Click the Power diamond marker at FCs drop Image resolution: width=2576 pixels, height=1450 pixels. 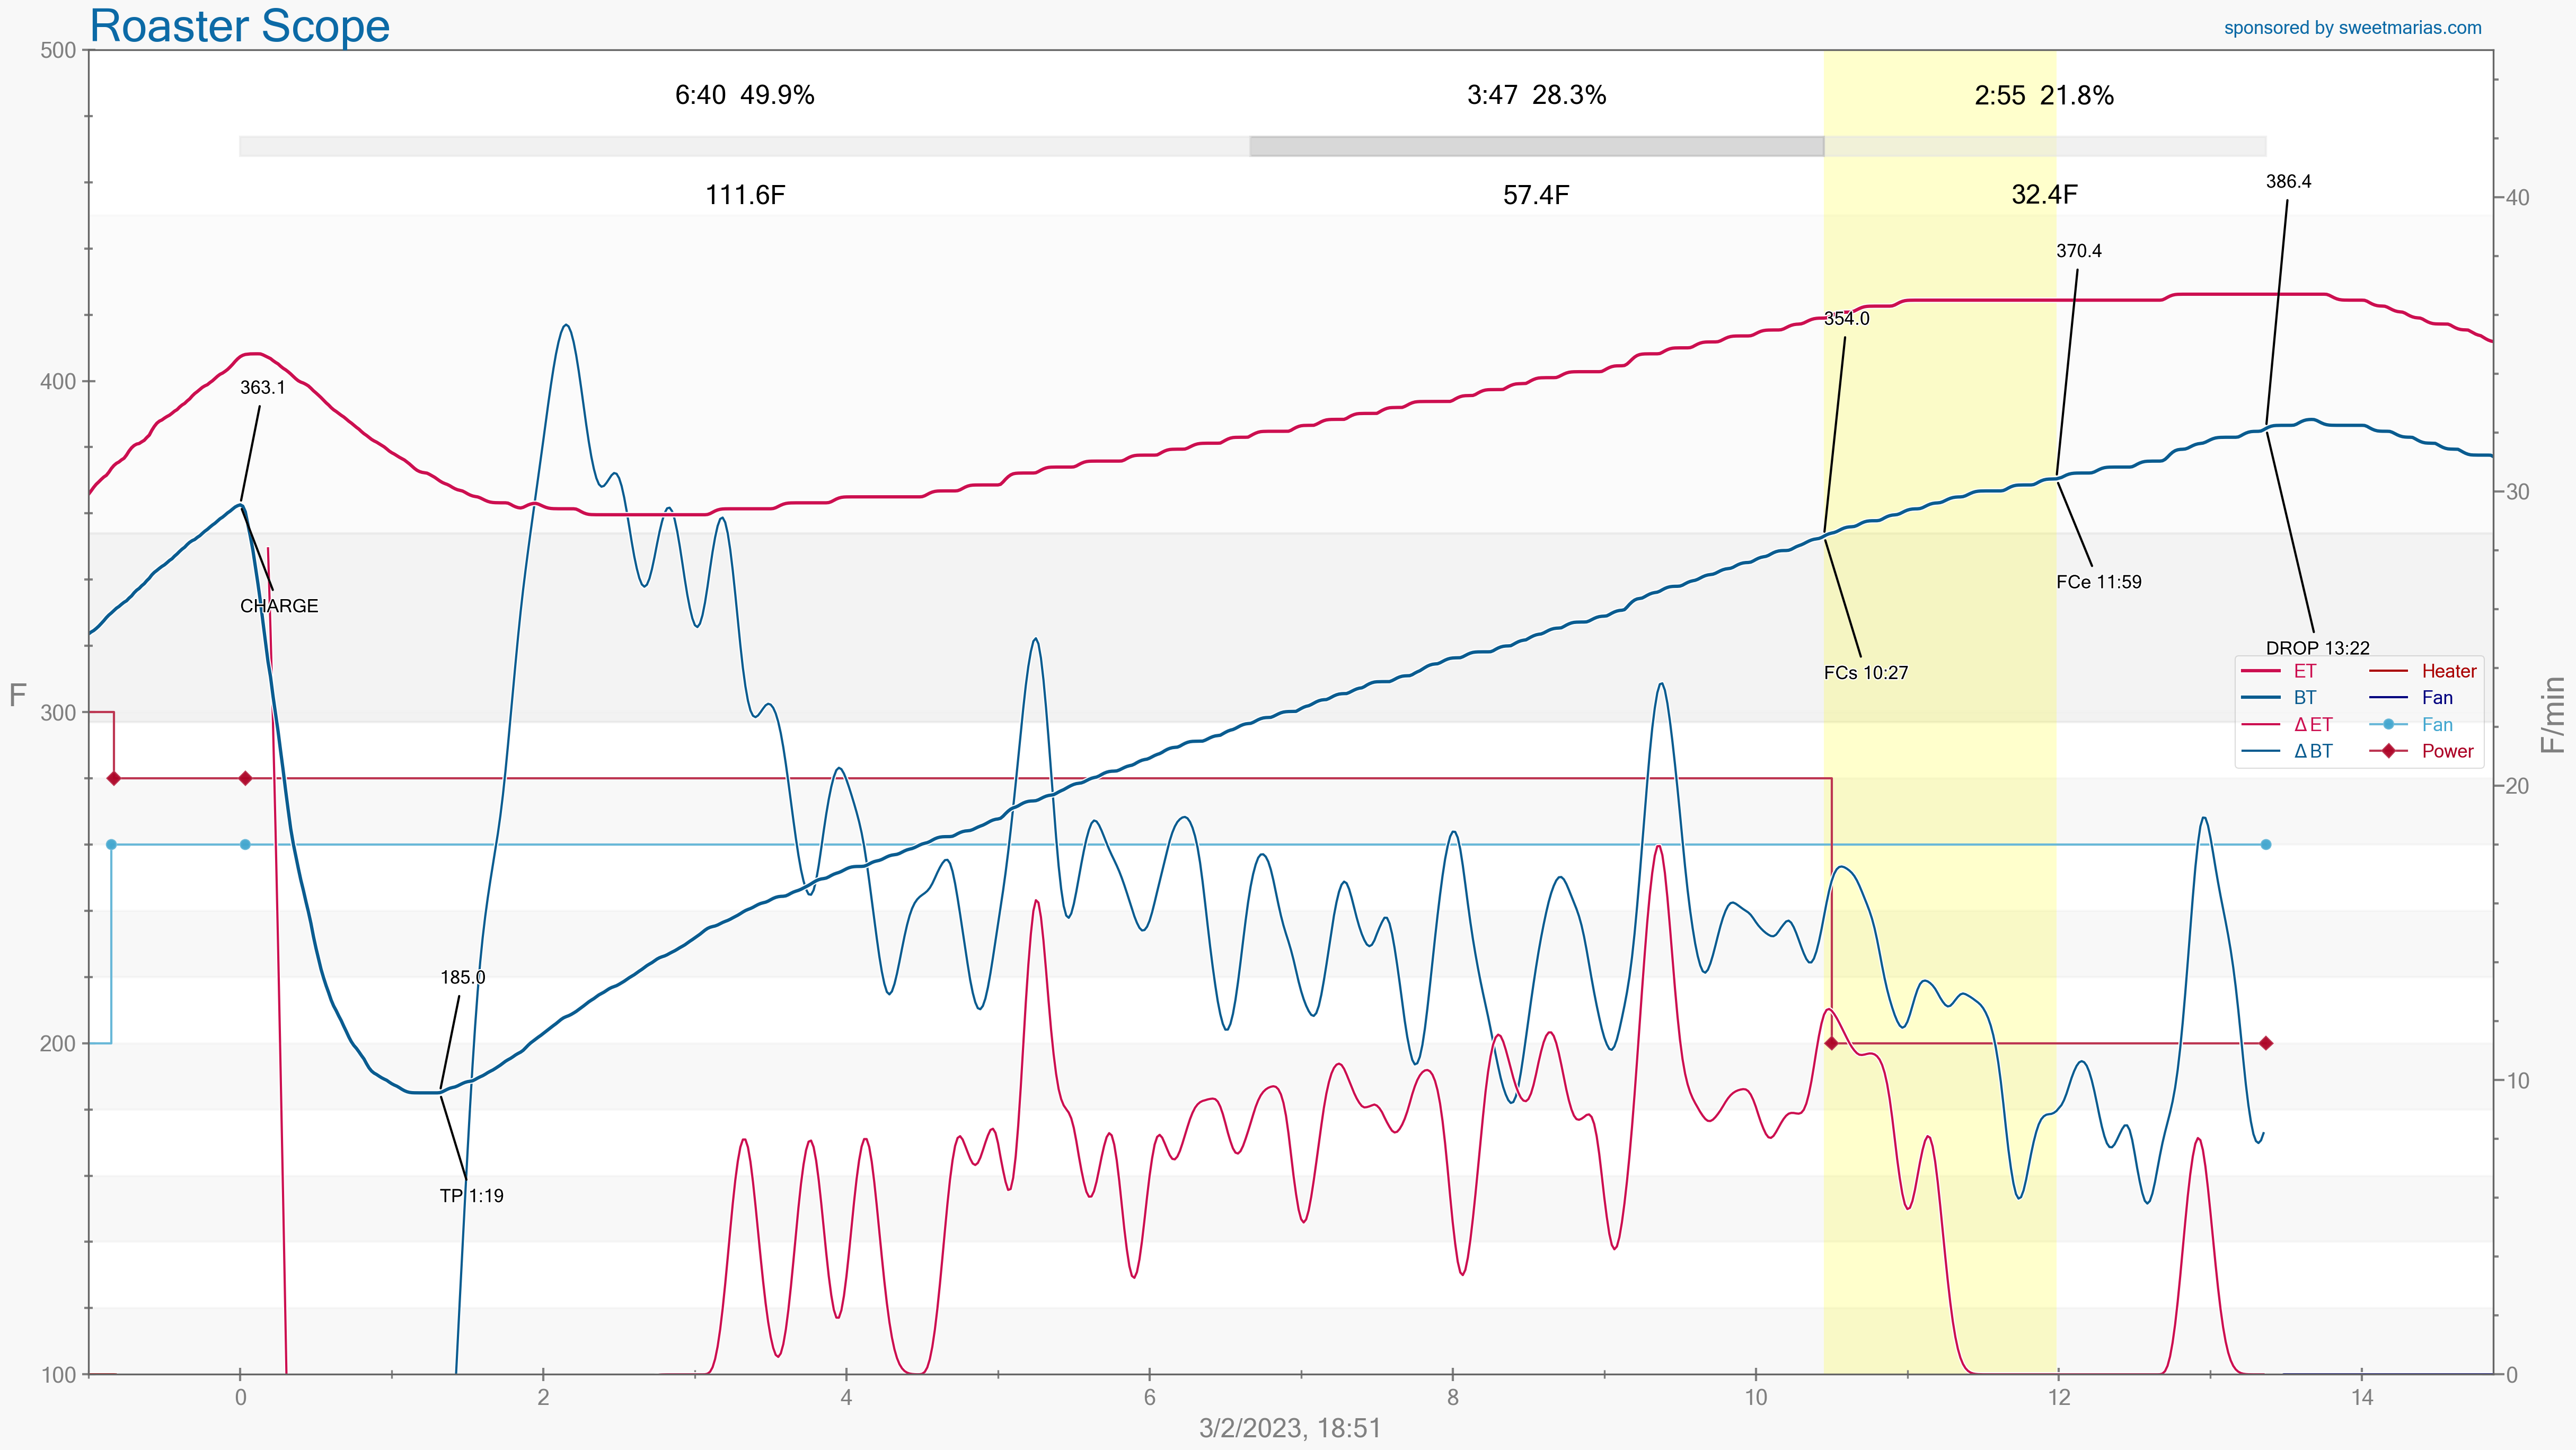[x=1831, y=1043]
